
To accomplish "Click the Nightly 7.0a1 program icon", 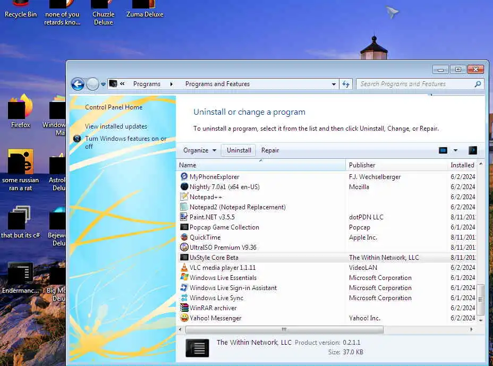I will [x=184, y=187].
